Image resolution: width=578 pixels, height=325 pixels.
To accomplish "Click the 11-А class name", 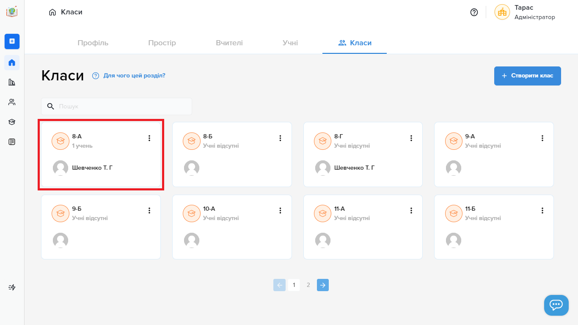I will [x=339, y=209].
